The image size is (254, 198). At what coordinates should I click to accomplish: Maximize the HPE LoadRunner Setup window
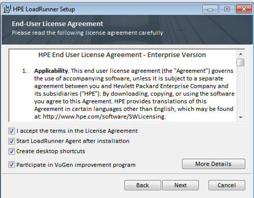(x=227, y=9)
